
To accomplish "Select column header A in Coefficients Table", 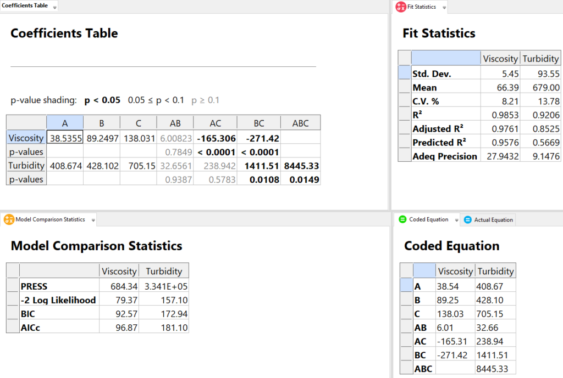I will point(65,123).
